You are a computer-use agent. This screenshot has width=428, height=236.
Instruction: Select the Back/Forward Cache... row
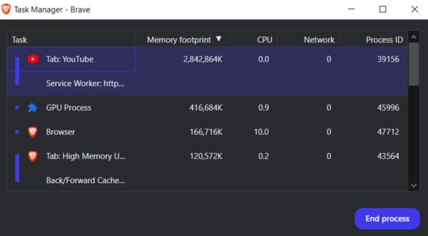(208, 180)
